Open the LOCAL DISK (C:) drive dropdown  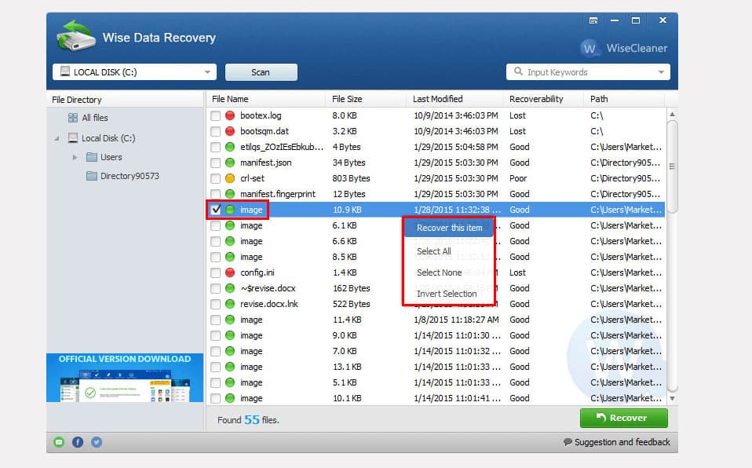pyautogui.click(x=209, y=71)
